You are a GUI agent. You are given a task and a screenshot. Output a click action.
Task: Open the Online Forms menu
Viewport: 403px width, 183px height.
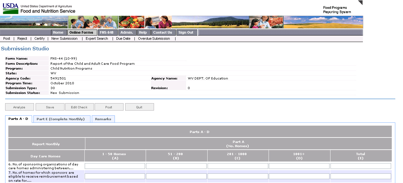pos(81,32)
